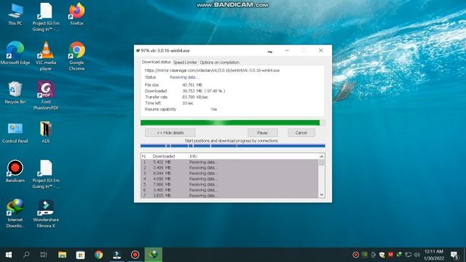
Task: Click the file size value 40.781 MB
Action: tap(192, 85)
